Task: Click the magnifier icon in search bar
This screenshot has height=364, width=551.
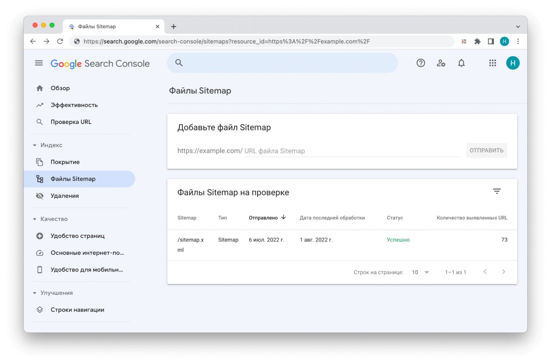Action: point(179,63)
